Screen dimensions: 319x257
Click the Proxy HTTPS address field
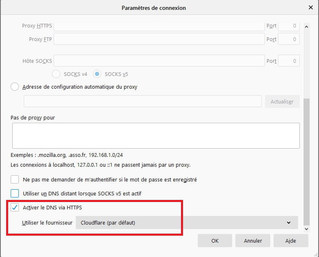click(x=159, y=27)
